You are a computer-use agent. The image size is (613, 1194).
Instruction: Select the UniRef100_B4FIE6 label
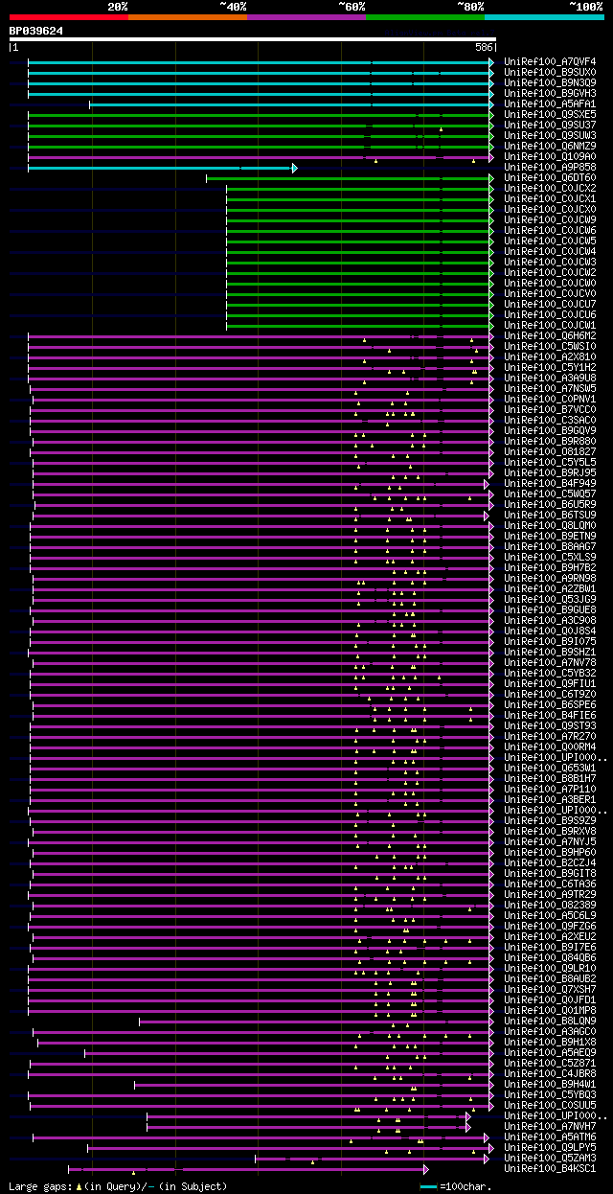(550, 715)
